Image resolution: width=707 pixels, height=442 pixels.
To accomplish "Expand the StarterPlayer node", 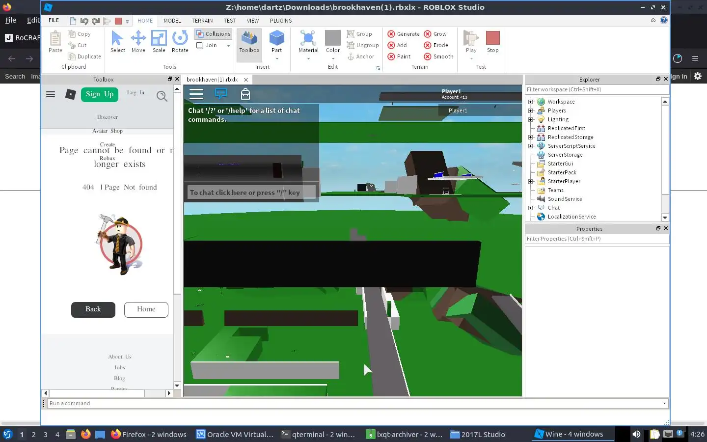I will 530,181.
